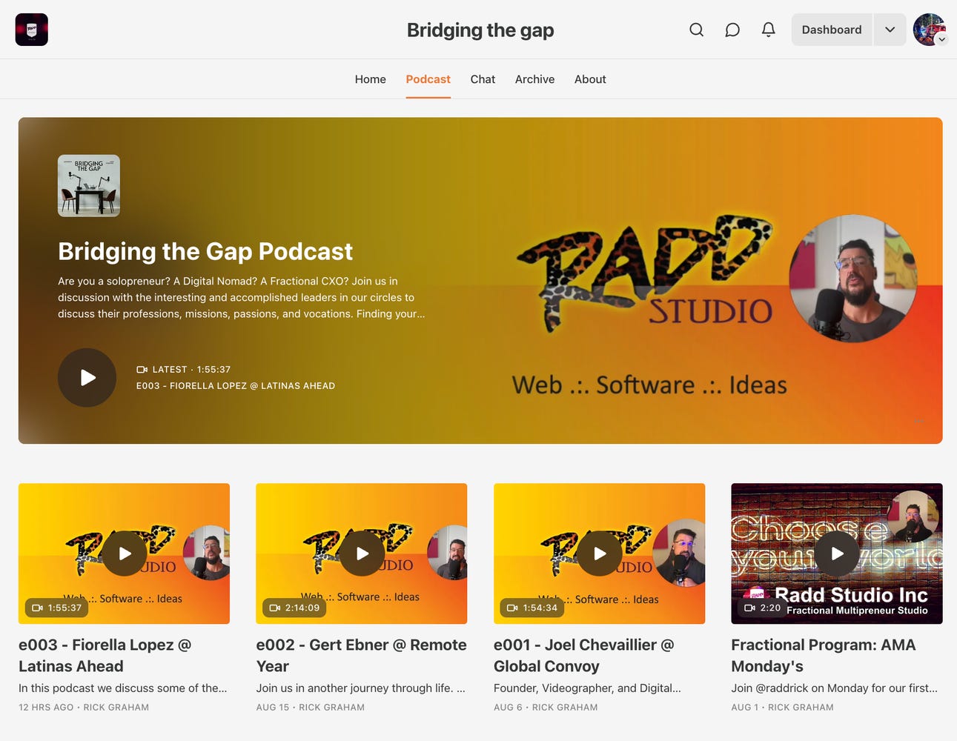Screen dimensions: 957x741
Task: Click the 1:55:37 duration badge on e003
Action: pyautogui.click(x=57, y=608)
